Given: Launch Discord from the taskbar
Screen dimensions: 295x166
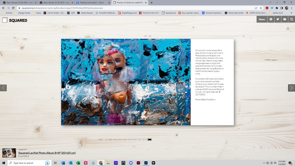Looking at the screenshot, I should point(131,163).
